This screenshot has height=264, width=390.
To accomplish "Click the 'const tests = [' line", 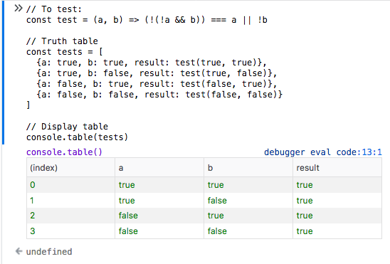I will 65,52.
